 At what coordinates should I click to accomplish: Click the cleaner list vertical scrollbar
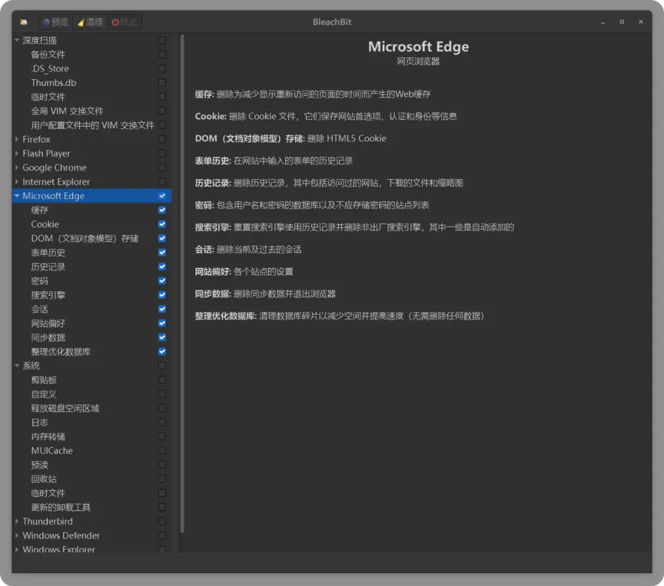182,284
